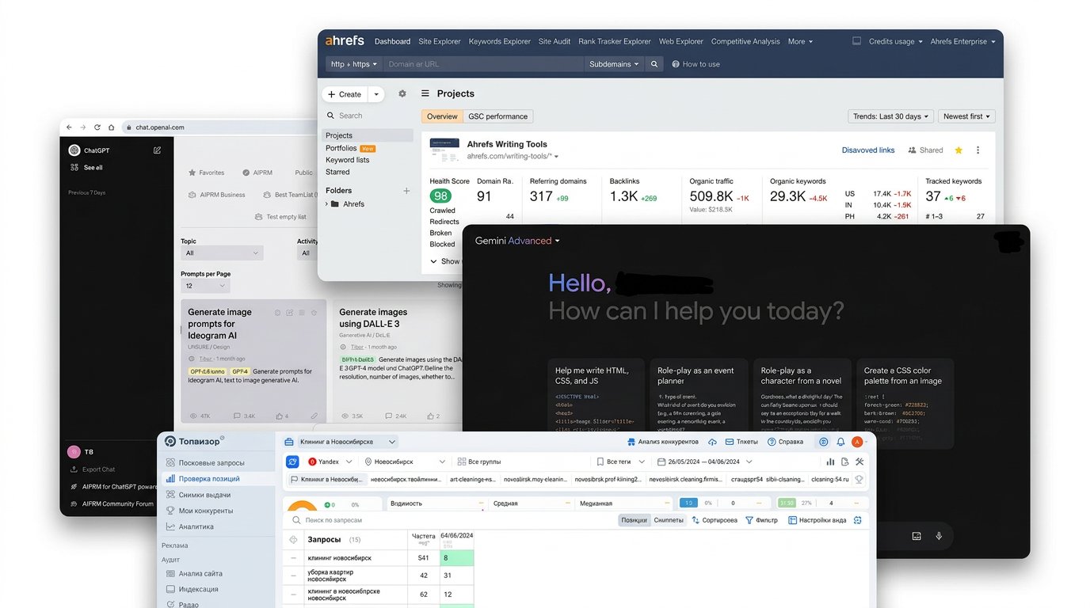Viewport: 1090px width, 608px height.
Task: Select the Позиции view toggle in Topvisor
Action: 634,520
